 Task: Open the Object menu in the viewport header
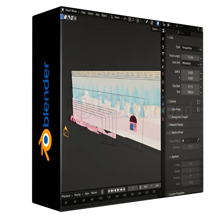coord(104,16)
